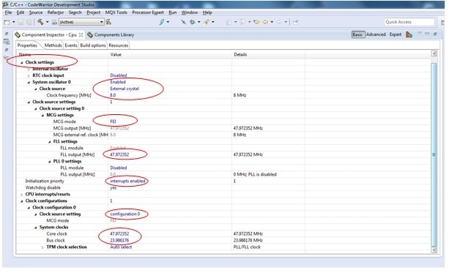Click the Save All toolbar icon
Screen dimensions: 452x273
29,22
